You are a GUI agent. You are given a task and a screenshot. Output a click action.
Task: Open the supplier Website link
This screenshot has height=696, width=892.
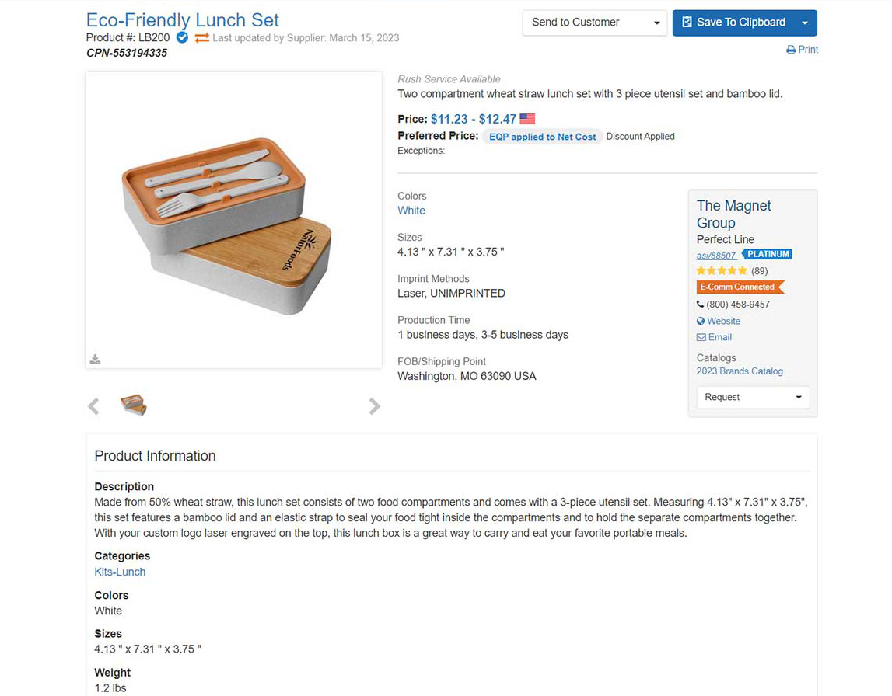[x=719, y=321]
